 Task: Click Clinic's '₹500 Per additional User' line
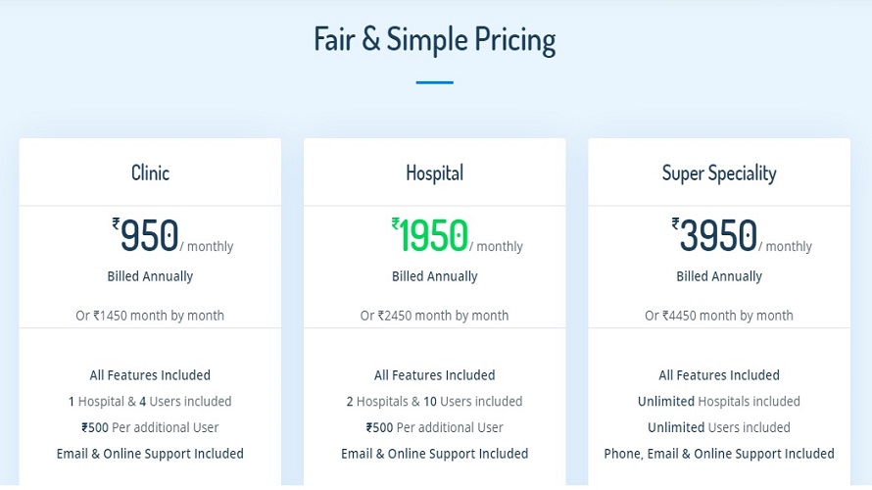click(150, 427)
